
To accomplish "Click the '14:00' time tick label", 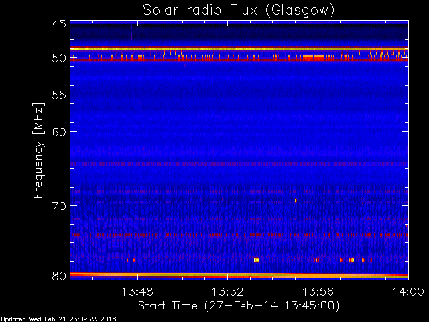I will (408, 292).
